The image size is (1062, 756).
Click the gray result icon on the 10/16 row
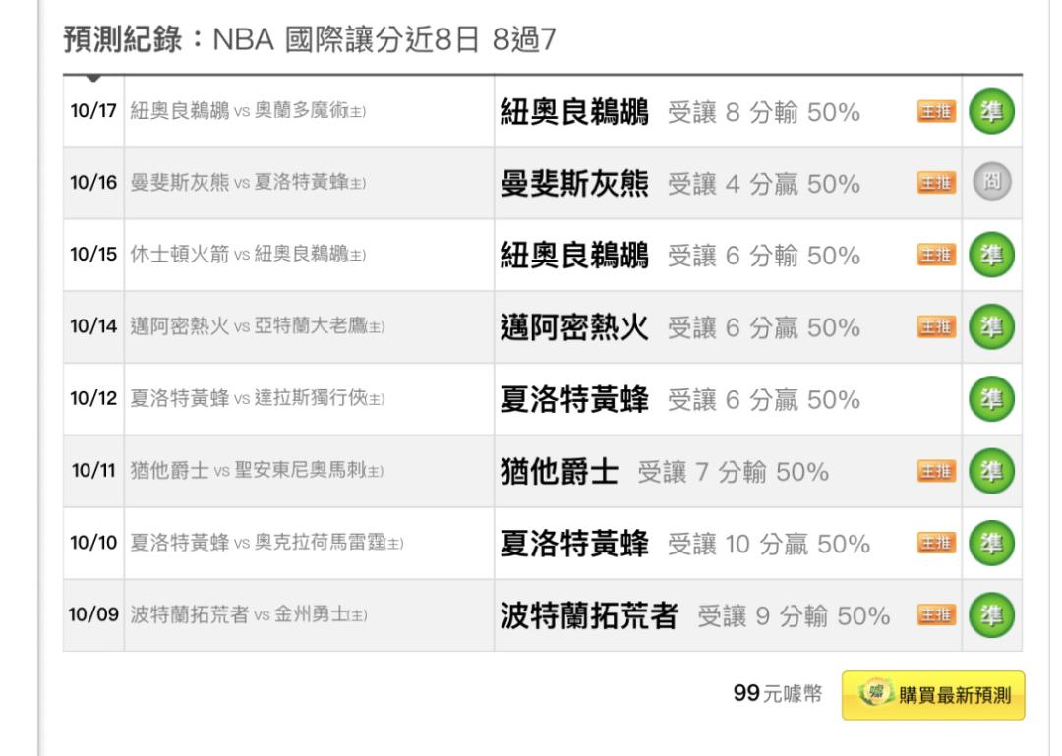pos(992,183)
